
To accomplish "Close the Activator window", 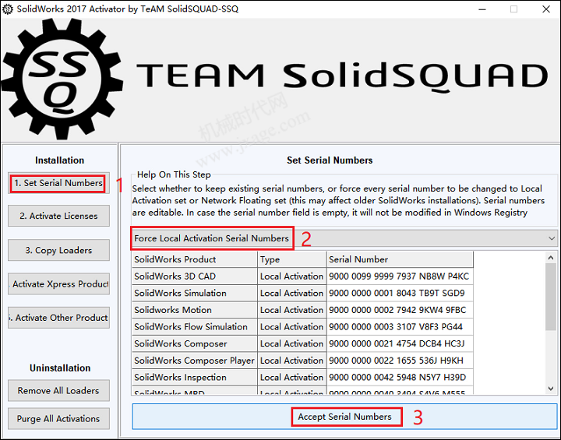I will click(546, 9).
